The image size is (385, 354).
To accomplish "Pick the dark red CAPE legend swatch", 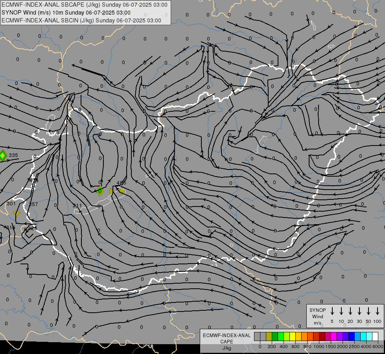I will click(322, 336).
